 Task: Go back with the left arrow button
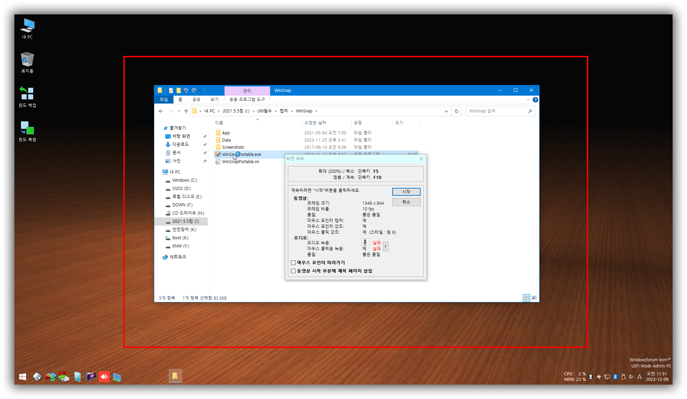coord(161,111)
